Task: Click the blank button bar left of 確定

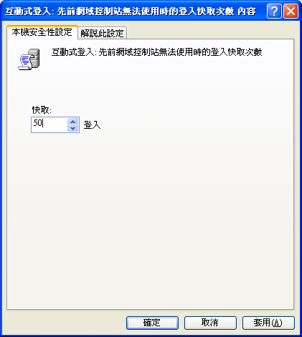Action: [x=65, y=323]
